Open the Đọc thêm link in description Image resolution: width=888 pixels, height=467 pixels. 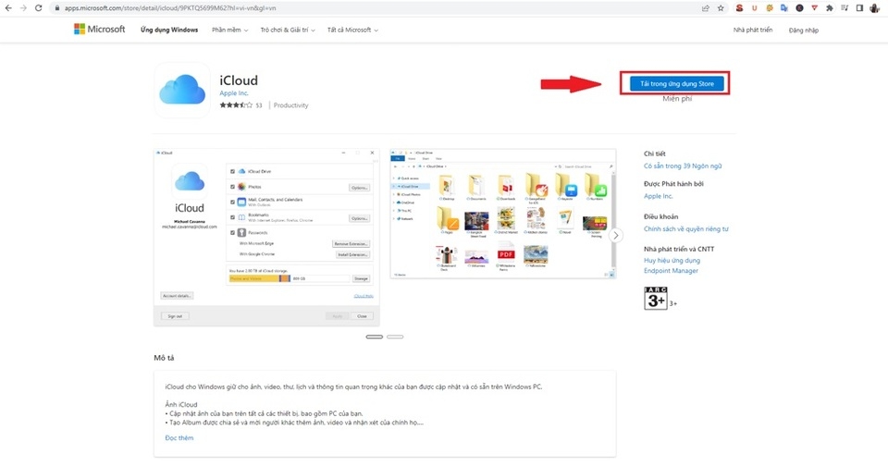click(x=179, y=437)
